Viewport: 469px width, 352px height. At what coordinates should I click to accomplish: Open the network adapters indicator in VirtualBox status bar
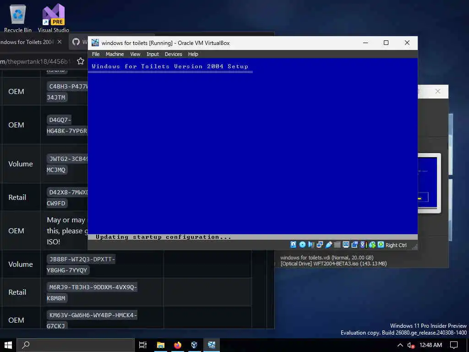point(320,245)
